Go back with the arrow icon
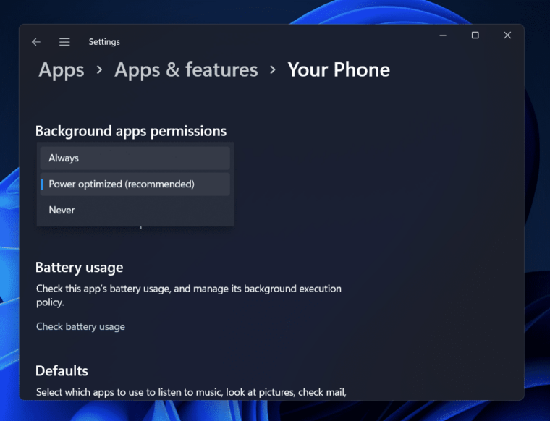The height and width of the screenshot is (421, 550). [x=36, y=42]
